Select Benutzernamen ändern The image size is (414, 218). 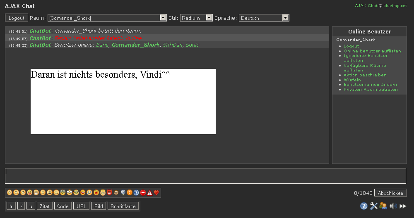(370, 85)
